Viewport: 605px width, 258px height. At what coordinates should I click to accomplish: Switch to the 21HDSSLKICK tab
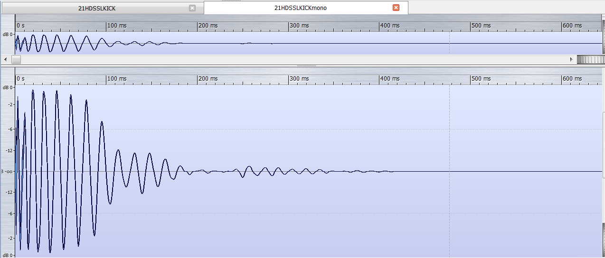(x=97, y=8)
